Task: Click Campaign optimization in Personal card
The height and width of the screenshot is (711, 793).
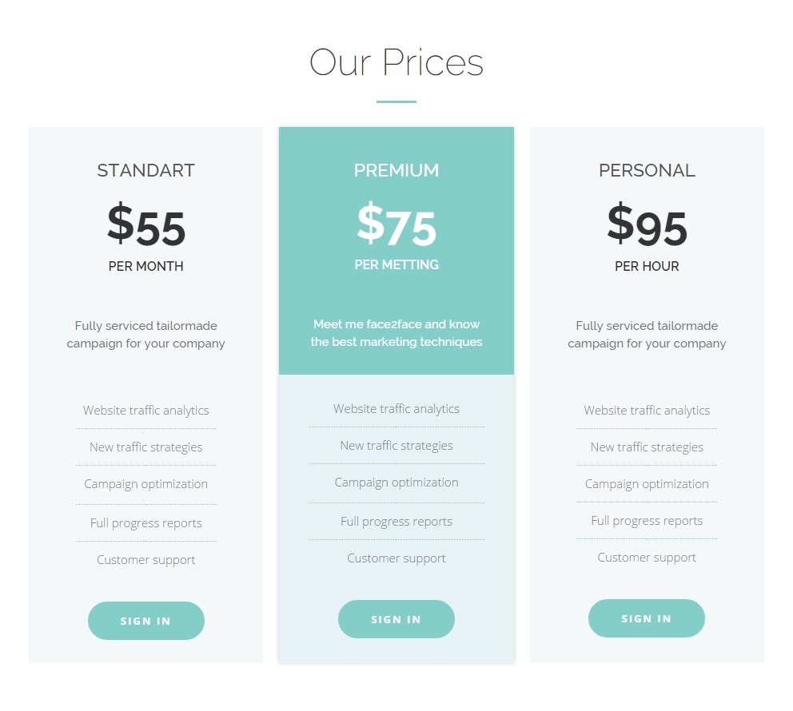Action: (647, 484)
